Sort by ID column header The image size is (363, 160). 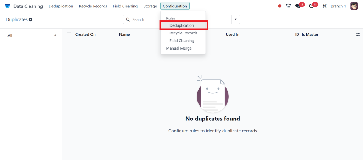click(x=297, y=34)
